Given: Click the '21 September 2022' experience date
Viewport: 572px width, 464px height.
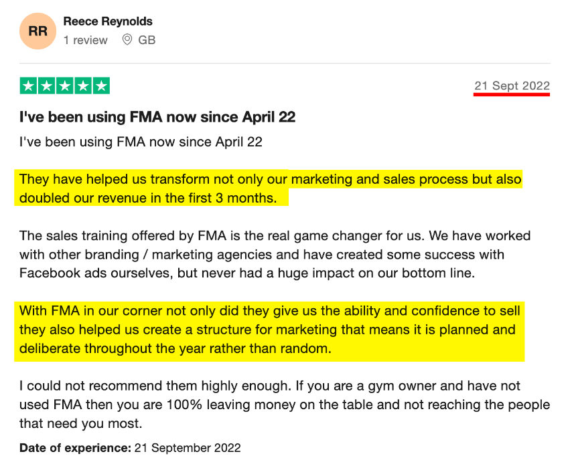Looking at the screenshot, I should click(188, 448).
